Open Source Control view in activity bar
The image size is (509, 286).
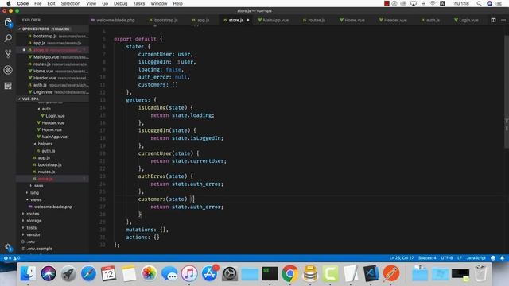point(8,54)
